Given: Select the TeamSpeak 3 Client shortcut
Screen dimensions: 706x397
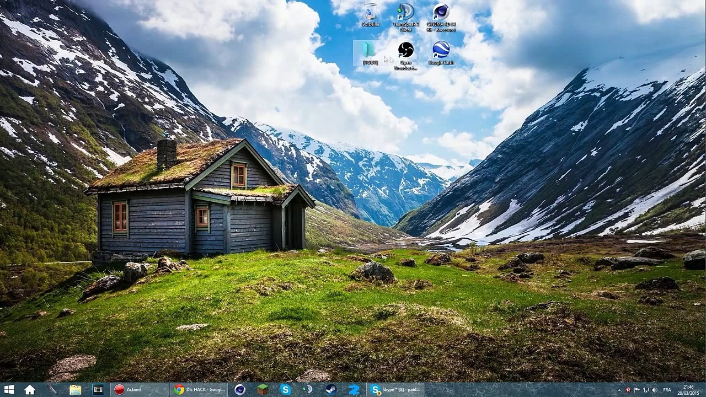Looking at the screenshot, I should (x=406, y=18).
